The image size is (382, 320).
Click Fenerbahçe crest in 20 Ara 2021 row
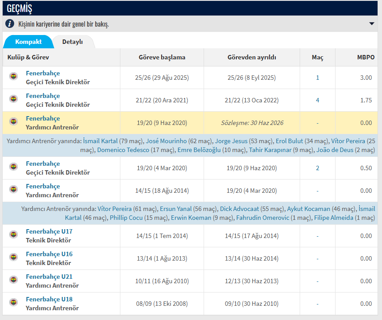click(14, 99)
